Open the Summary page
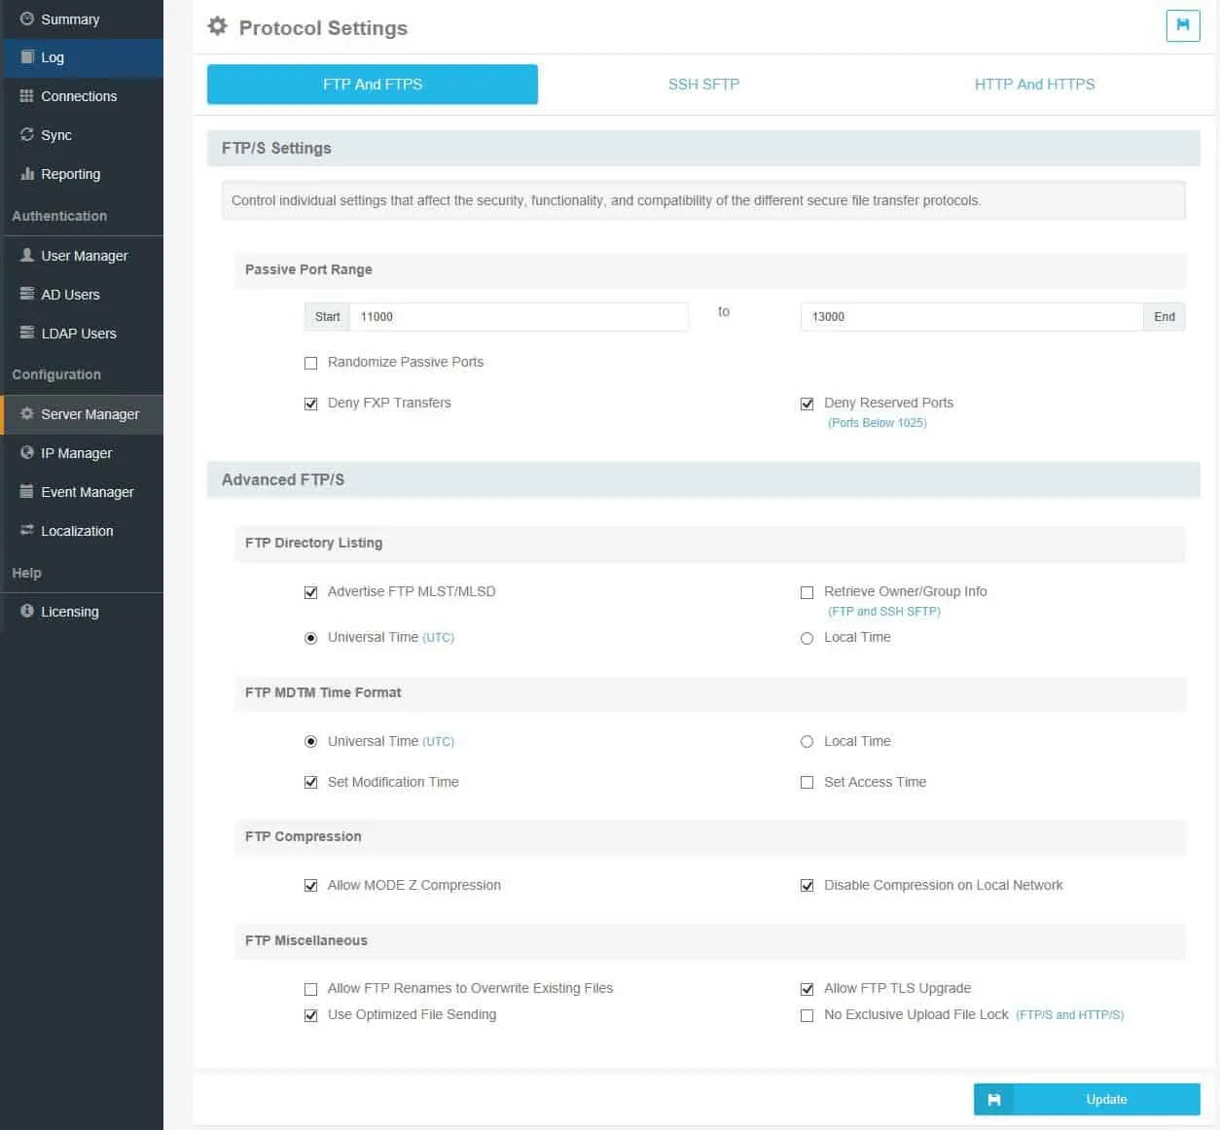Screen dimensions: 1220x1130 (82, 19)
